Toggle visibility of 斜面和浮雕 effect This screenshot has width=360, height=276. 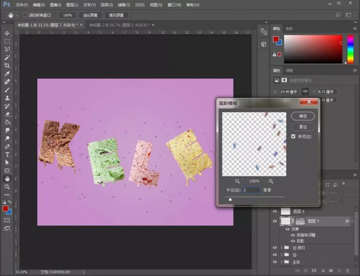(x=293, y=235)
